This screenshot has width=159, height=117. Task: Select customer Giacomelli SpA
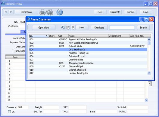point(88,66)
